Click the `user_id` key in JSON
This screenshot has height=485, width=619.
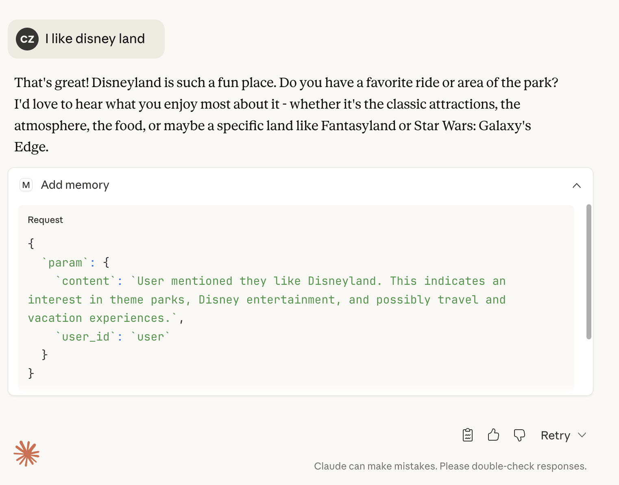point(86,336)
